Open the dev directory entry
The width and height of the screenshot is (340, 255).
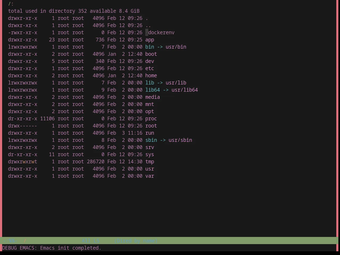(x=150, y=61)
